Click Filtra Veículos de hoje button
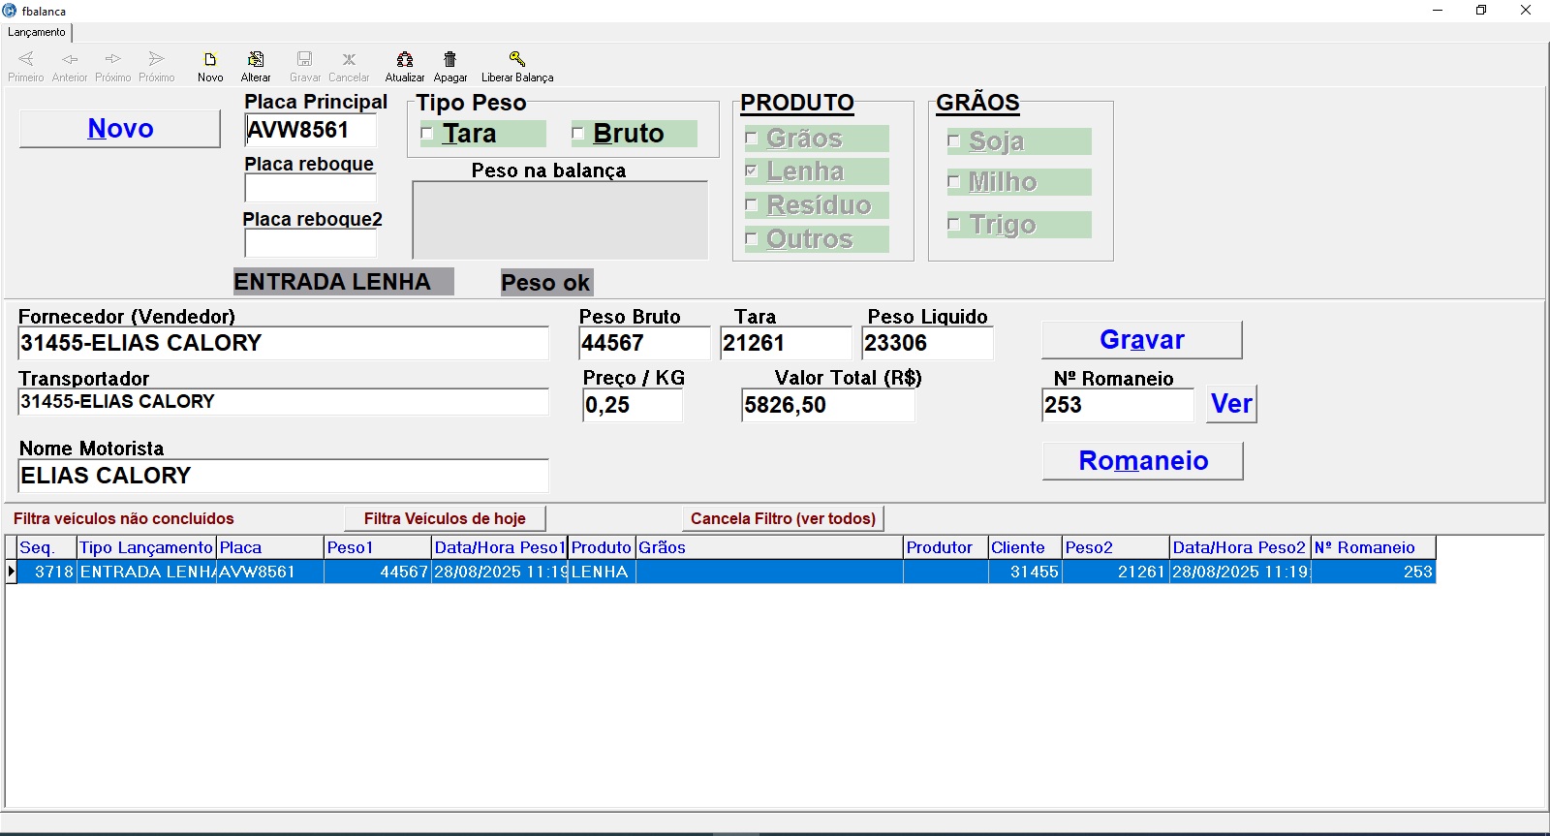 (445, 519)
